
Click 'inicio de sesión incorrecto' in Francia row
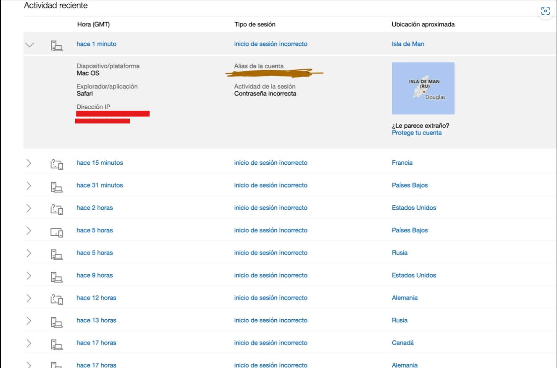271,163
